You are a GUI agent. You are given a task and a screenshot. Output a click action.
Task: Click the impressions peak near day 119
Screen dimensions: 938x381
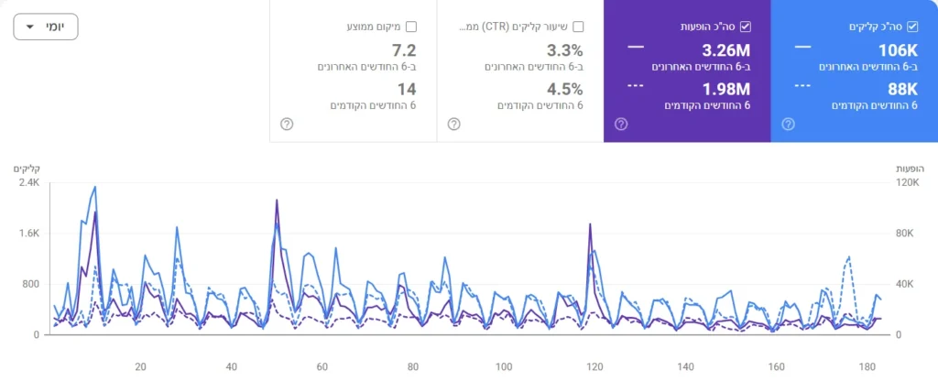click(590, 224)
